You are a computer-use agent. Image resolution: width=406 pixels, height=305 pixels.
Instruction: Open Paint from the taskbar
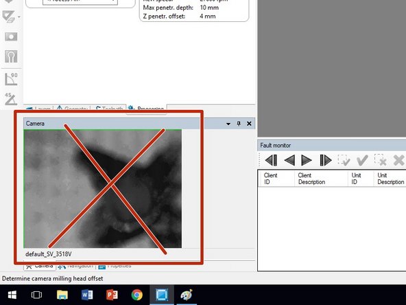pyautogui.click(x=187, y=295)
